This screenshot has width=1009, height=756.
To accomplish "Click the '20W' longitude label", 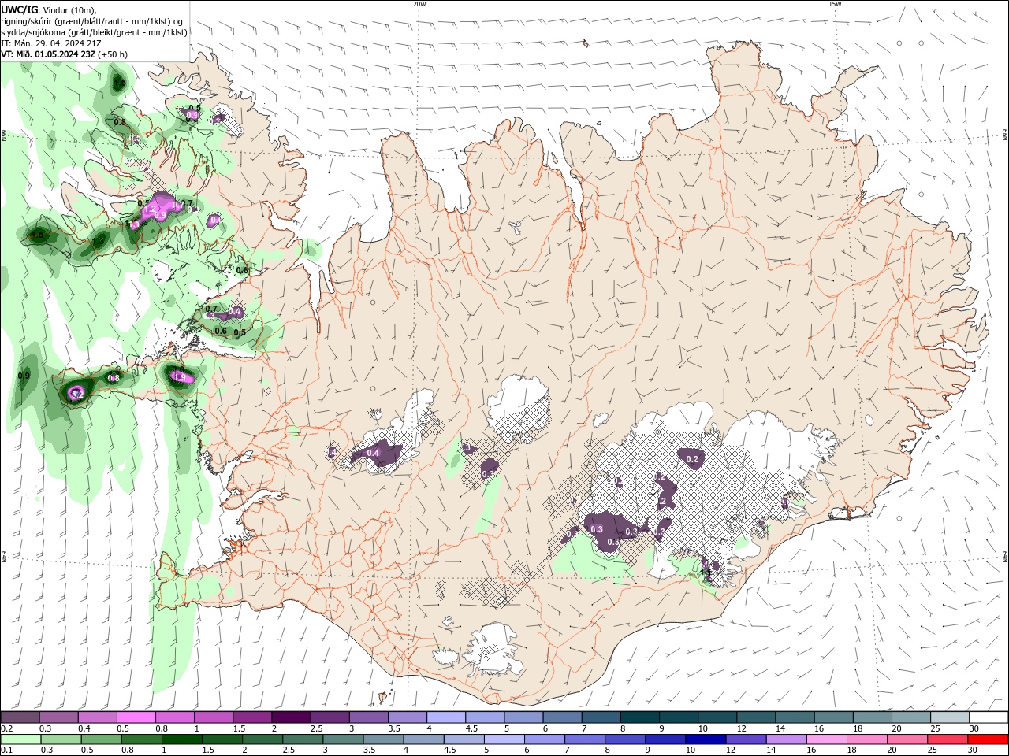I will point(419,4).
